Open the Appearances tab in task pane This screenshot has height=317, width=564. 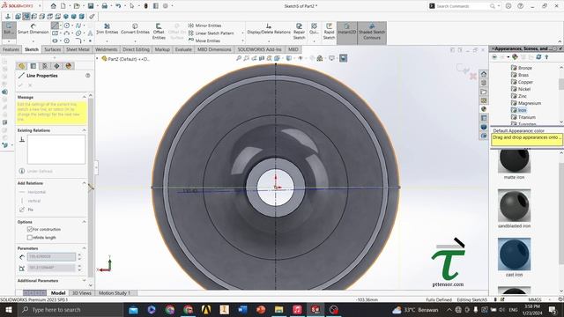[x=484, y=109]
